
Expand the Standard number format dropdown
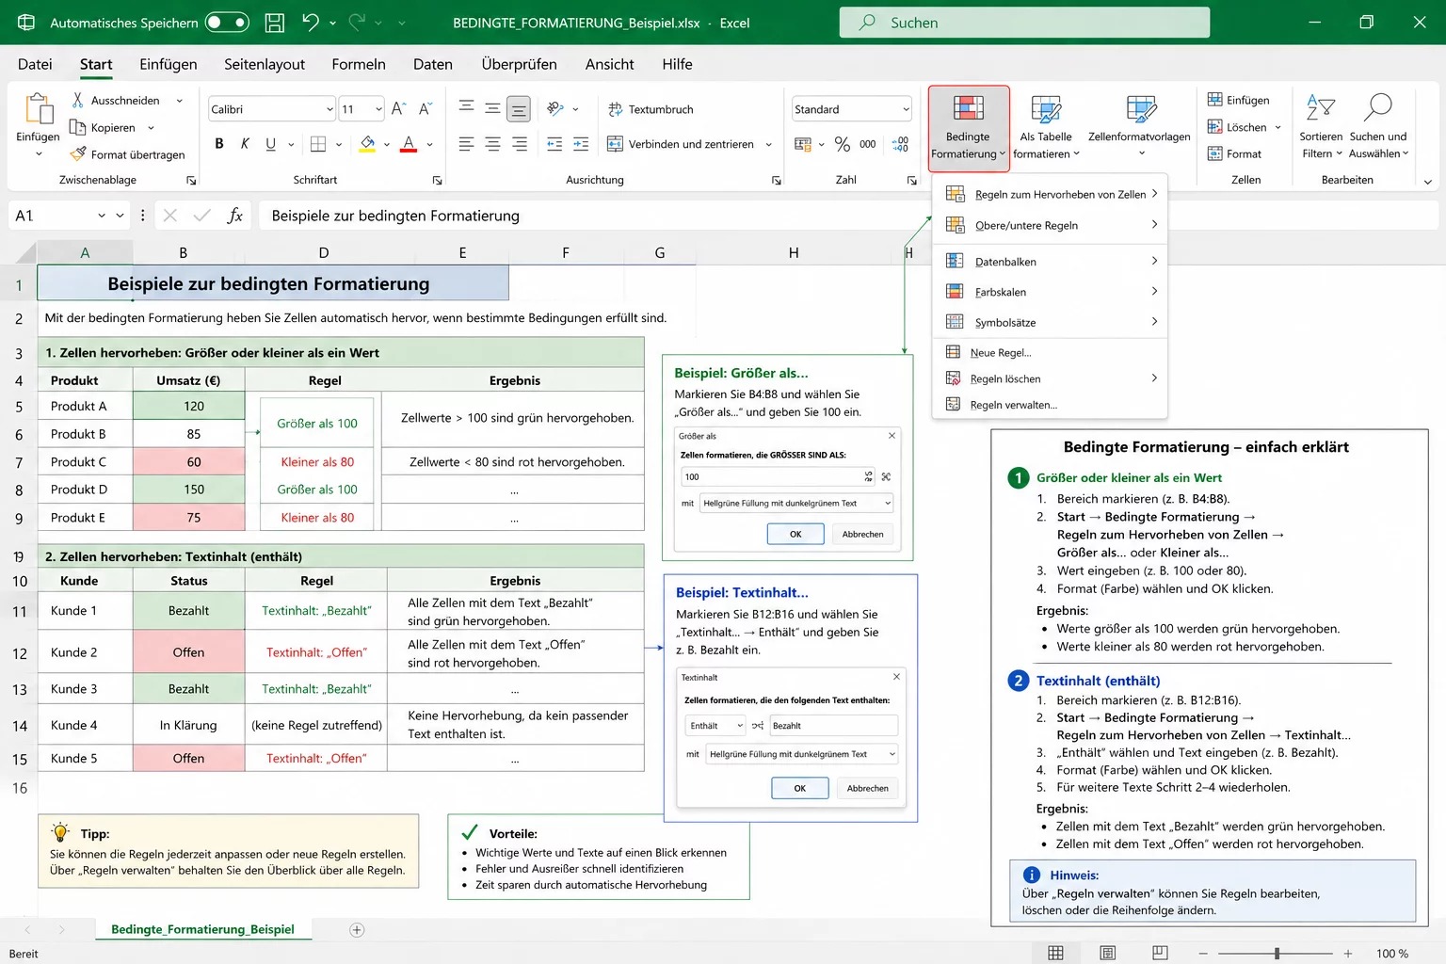(906, 109)
